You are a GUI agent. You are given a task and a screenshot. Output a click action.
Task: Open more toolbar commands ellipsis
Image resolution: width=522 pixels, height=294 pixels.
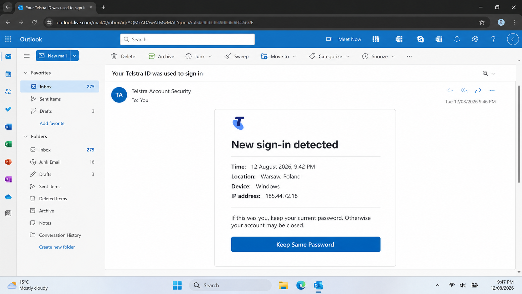tap(409, 56)
